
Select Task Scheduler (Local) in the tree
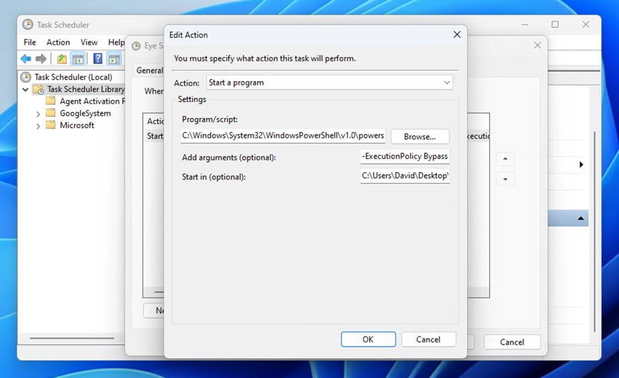(73, 77)
